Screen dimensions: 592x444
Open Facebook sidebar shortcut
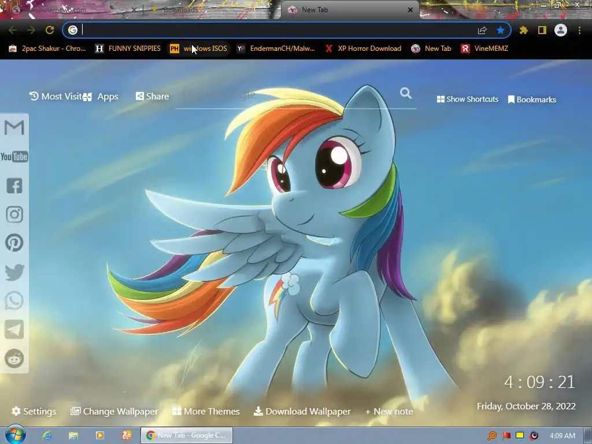point(14,186)
